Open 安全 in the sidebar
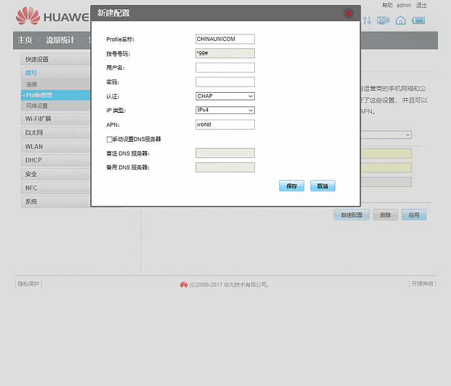The height and width of the screenshot is (386, 451). coord(56,174)
